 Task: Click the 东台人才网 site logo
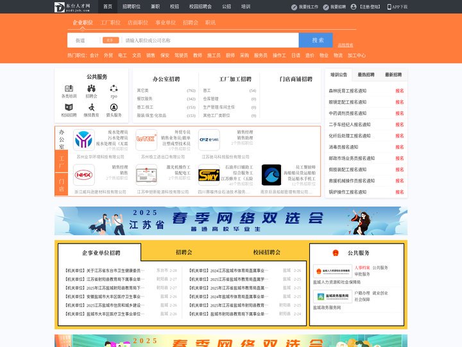click(73, 7)
